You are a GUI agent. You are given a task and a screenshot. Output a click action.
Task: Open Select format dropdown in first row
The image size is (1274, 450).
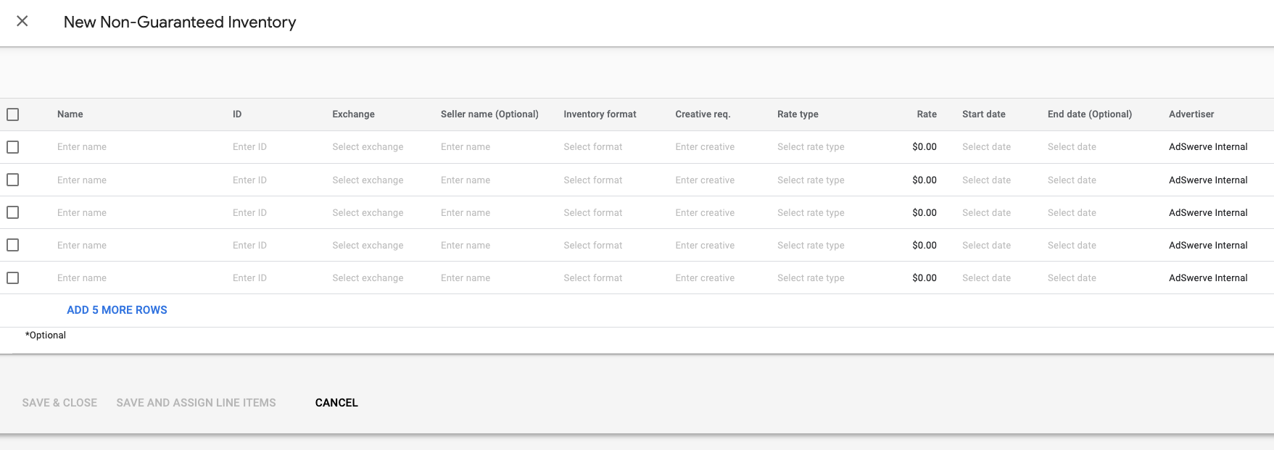[593, 147]
